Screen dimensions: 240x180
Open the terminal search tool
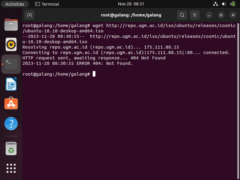[182, 15]
